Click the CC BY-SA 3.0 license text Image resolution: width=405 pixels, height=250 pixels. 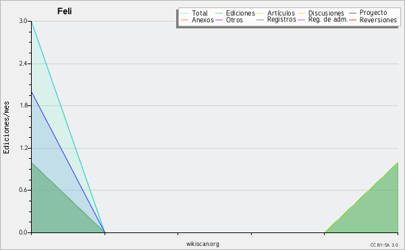click(384, 245)
